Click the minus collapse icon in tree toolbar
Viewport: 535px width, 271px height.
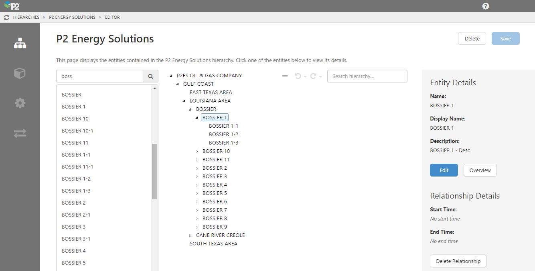285,76
